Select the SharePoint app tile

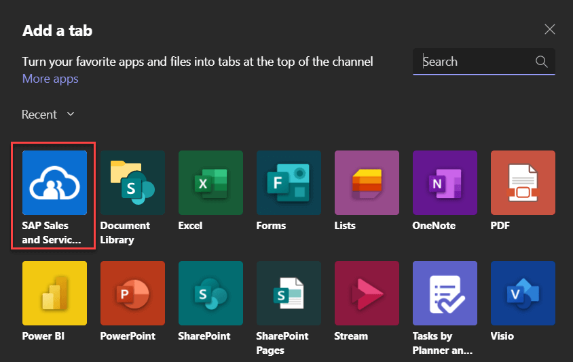(211, 293)
